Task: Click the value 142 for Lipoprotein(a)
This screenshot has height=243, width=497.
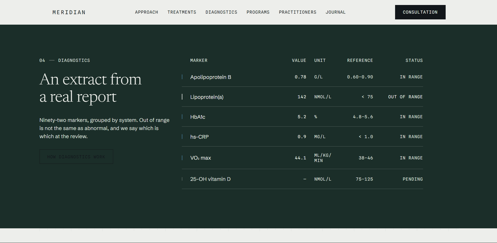Action: (302, 97)
